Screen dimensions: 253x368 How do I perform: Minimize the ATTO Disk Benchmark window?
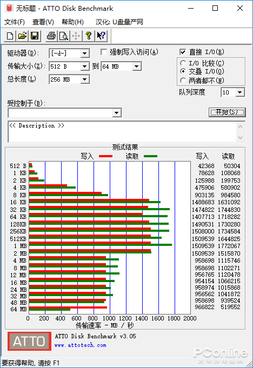[191, 9]
